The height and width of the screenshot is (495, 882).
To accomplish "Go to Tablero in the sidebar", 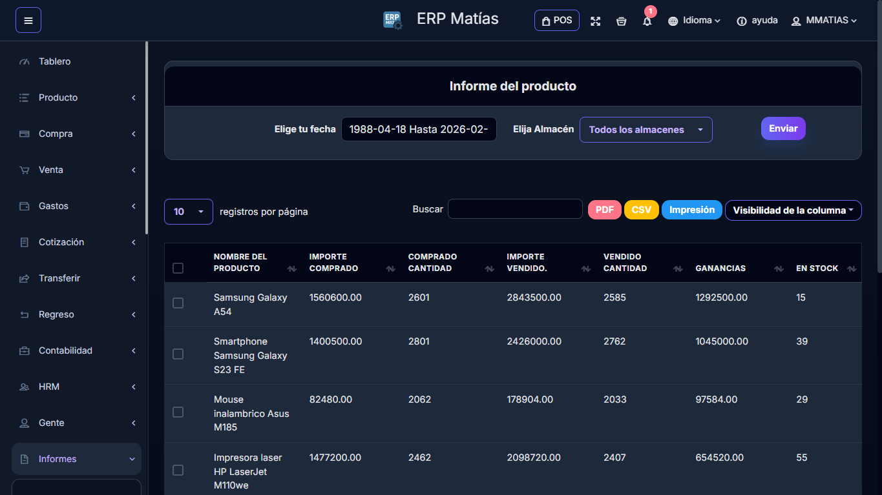I will 55,61.
